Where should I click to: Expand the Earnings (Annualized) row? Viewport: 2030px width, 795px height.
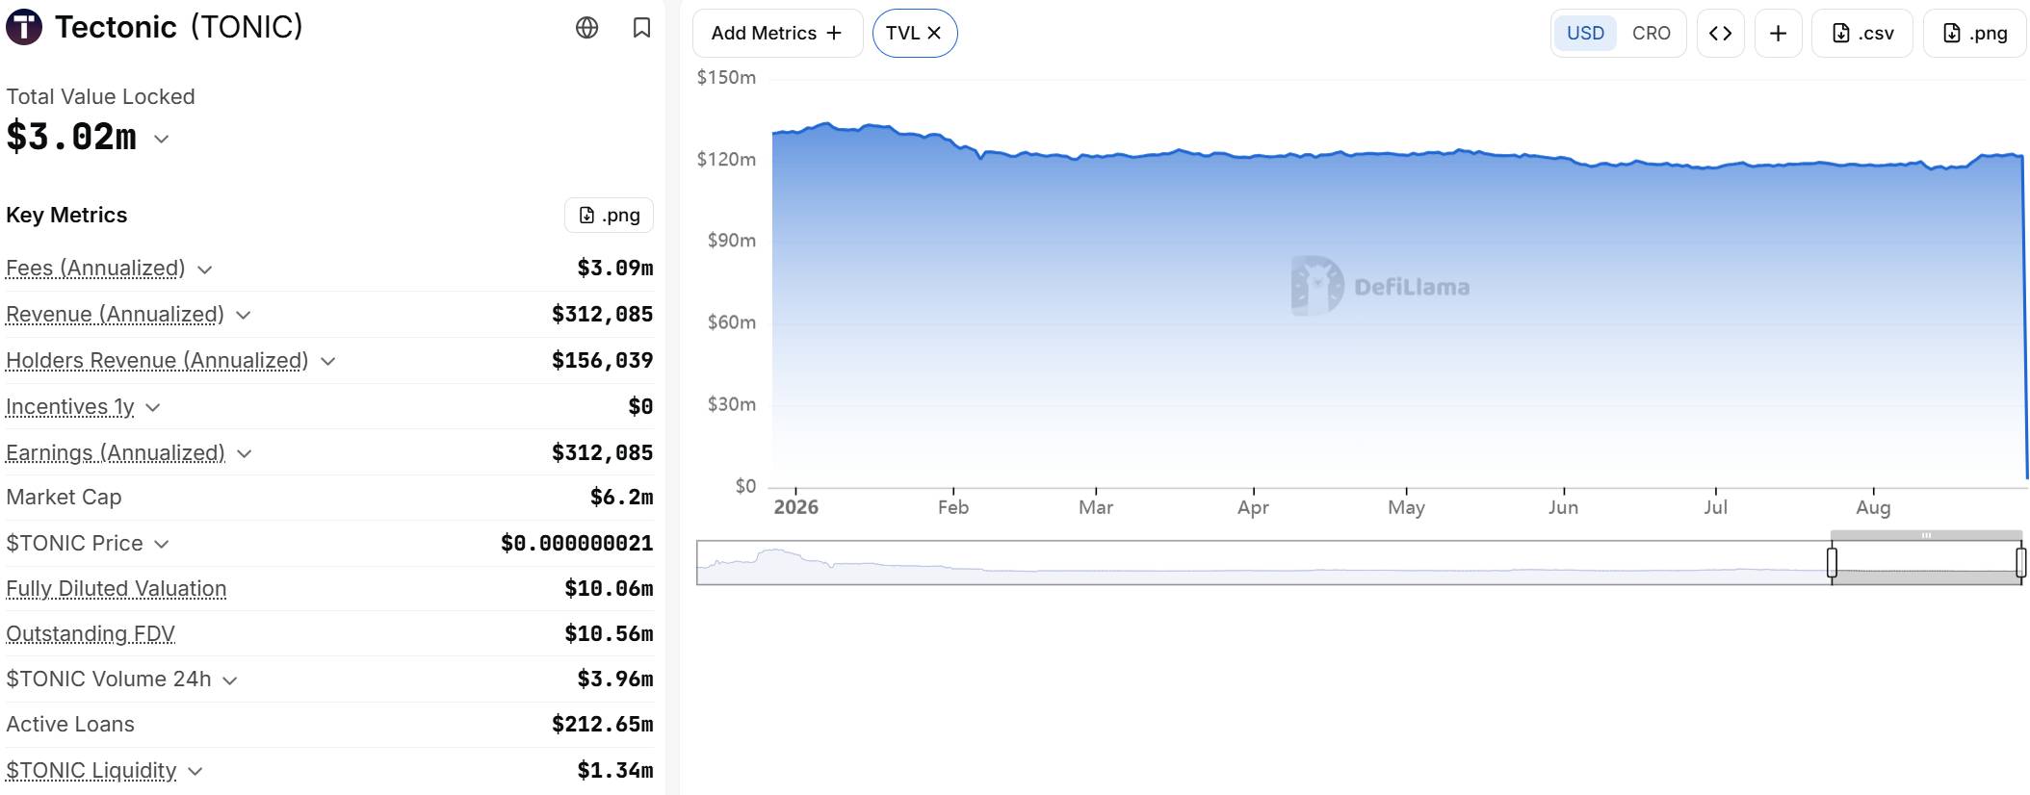[244, 454]
